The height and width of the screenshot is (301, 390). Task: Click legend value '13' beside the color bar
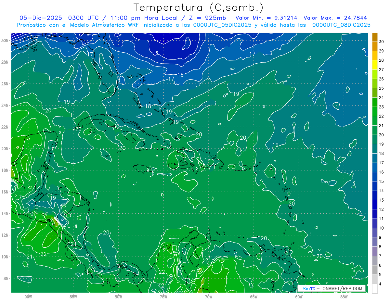[x=382, y=200]
